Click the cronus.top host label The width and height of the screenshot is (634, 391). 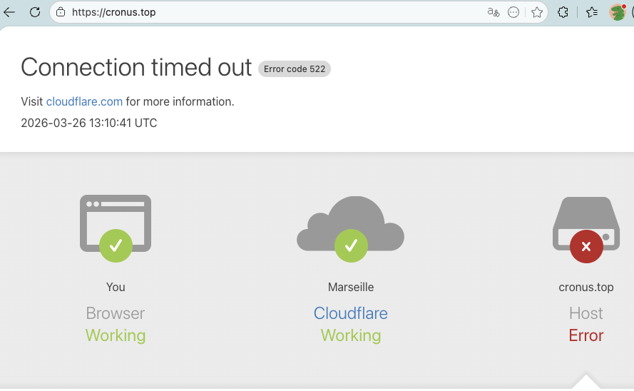586,287
